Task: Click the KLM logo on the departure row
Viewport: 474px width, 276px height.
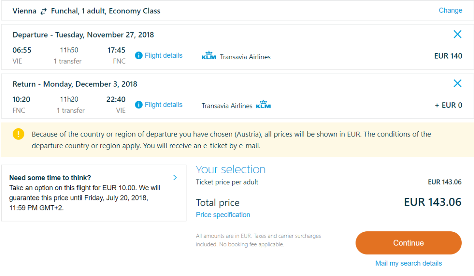Action: point(209,56)
